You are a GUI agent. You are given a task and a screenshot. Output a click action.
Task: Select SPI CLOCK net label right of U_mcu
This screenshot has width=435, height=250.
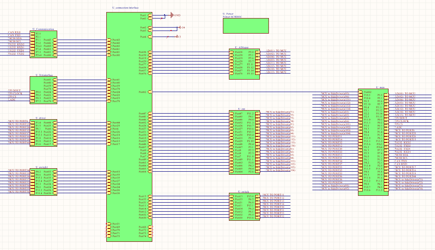click(x=402, y=121)
